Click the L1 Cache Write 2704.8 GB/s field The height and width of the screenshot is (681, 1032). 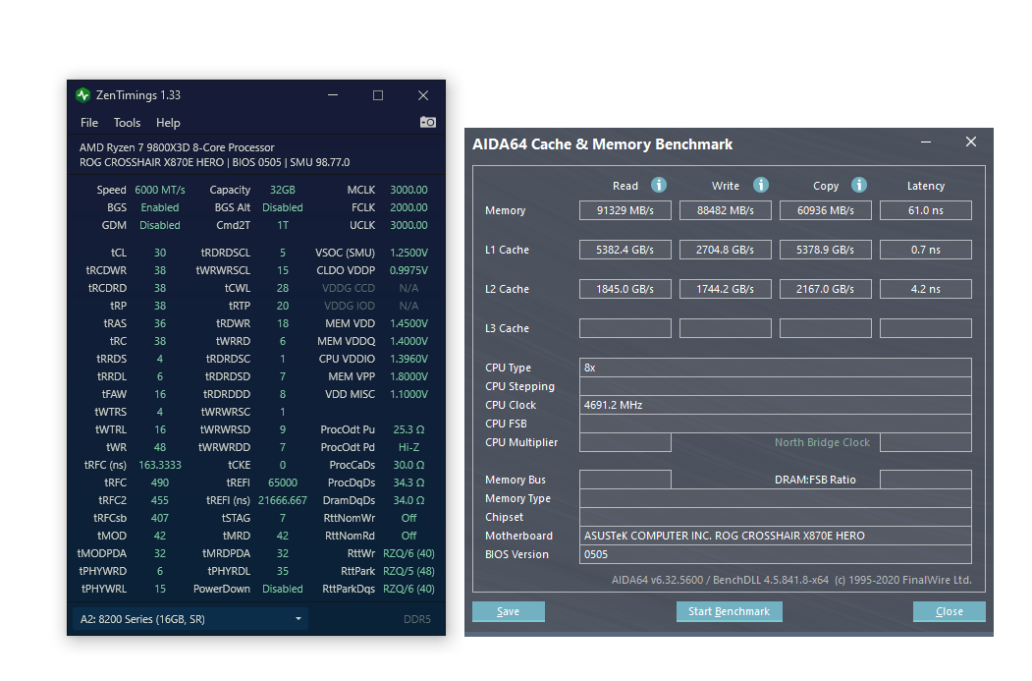[x=726, y=251]
